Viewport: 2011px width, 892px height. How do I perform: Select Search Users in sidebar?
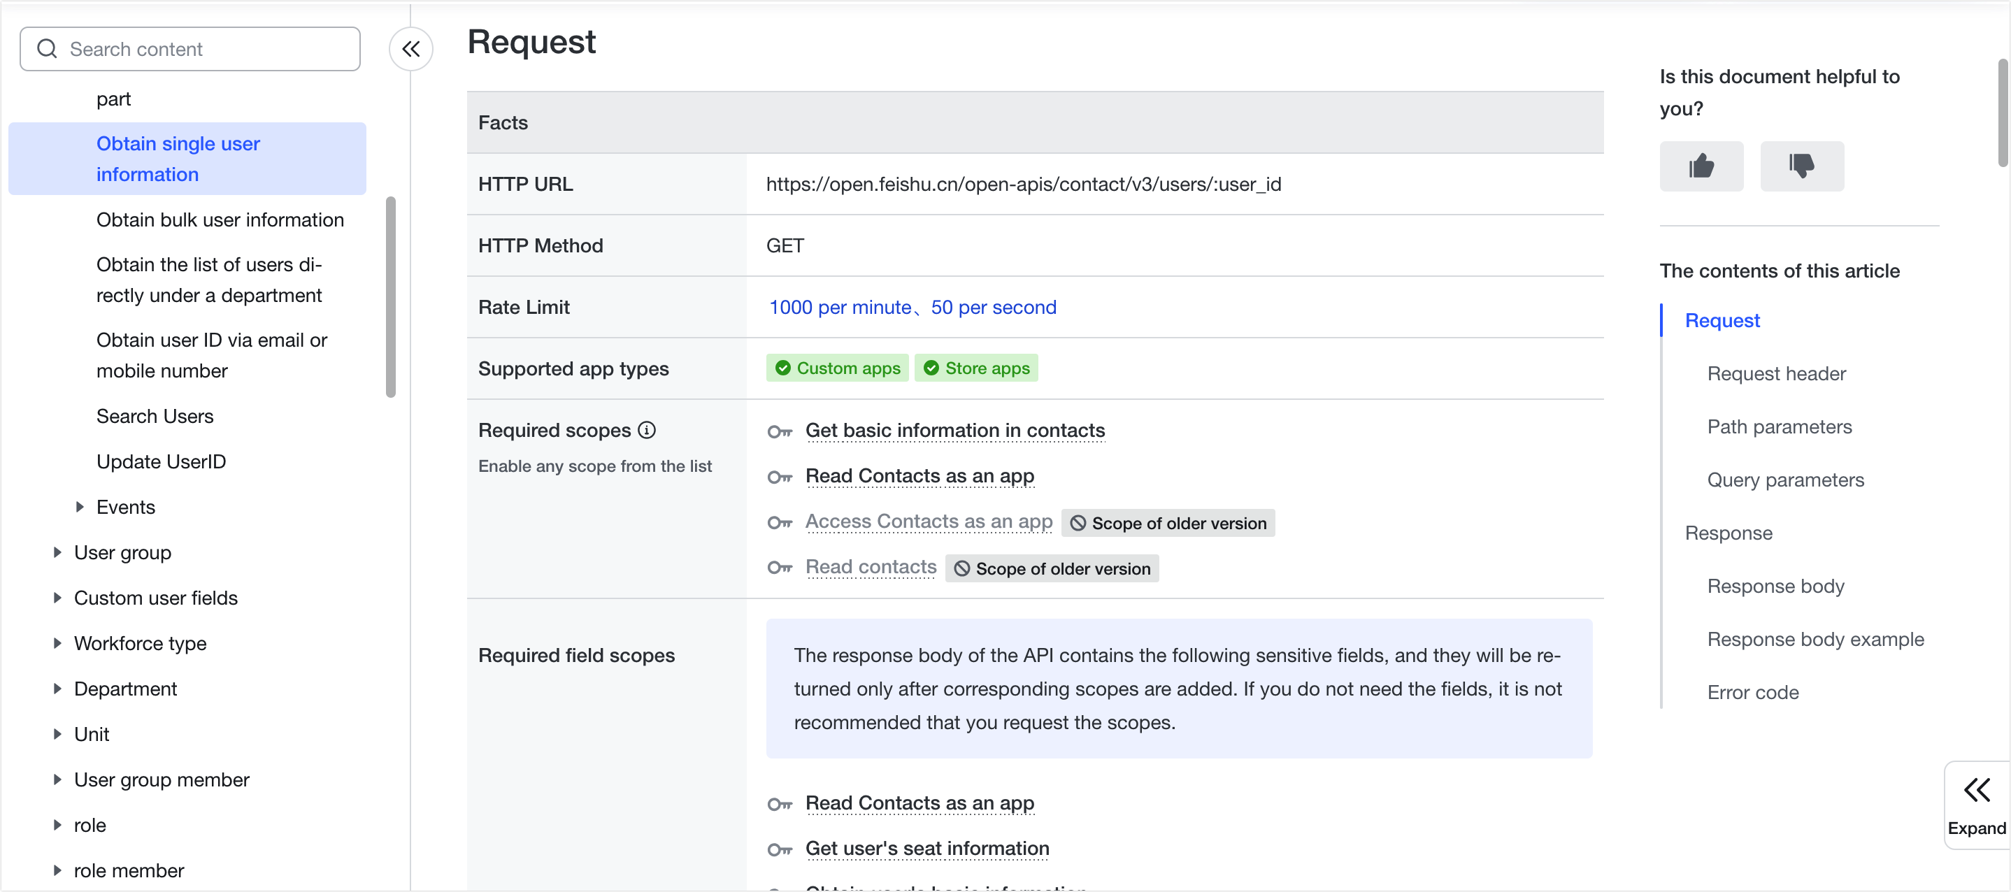click(x=155, y=417)
